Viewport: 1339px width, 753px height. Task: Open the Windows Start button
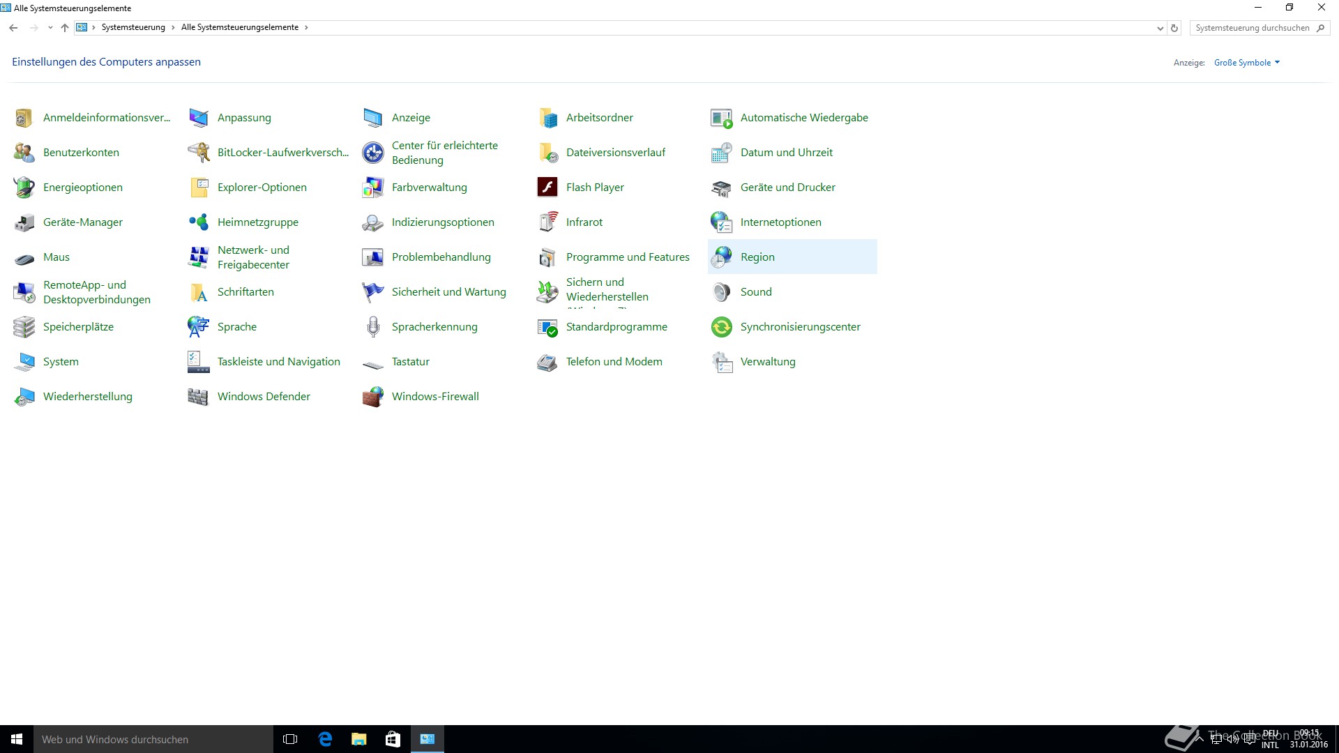17,739
